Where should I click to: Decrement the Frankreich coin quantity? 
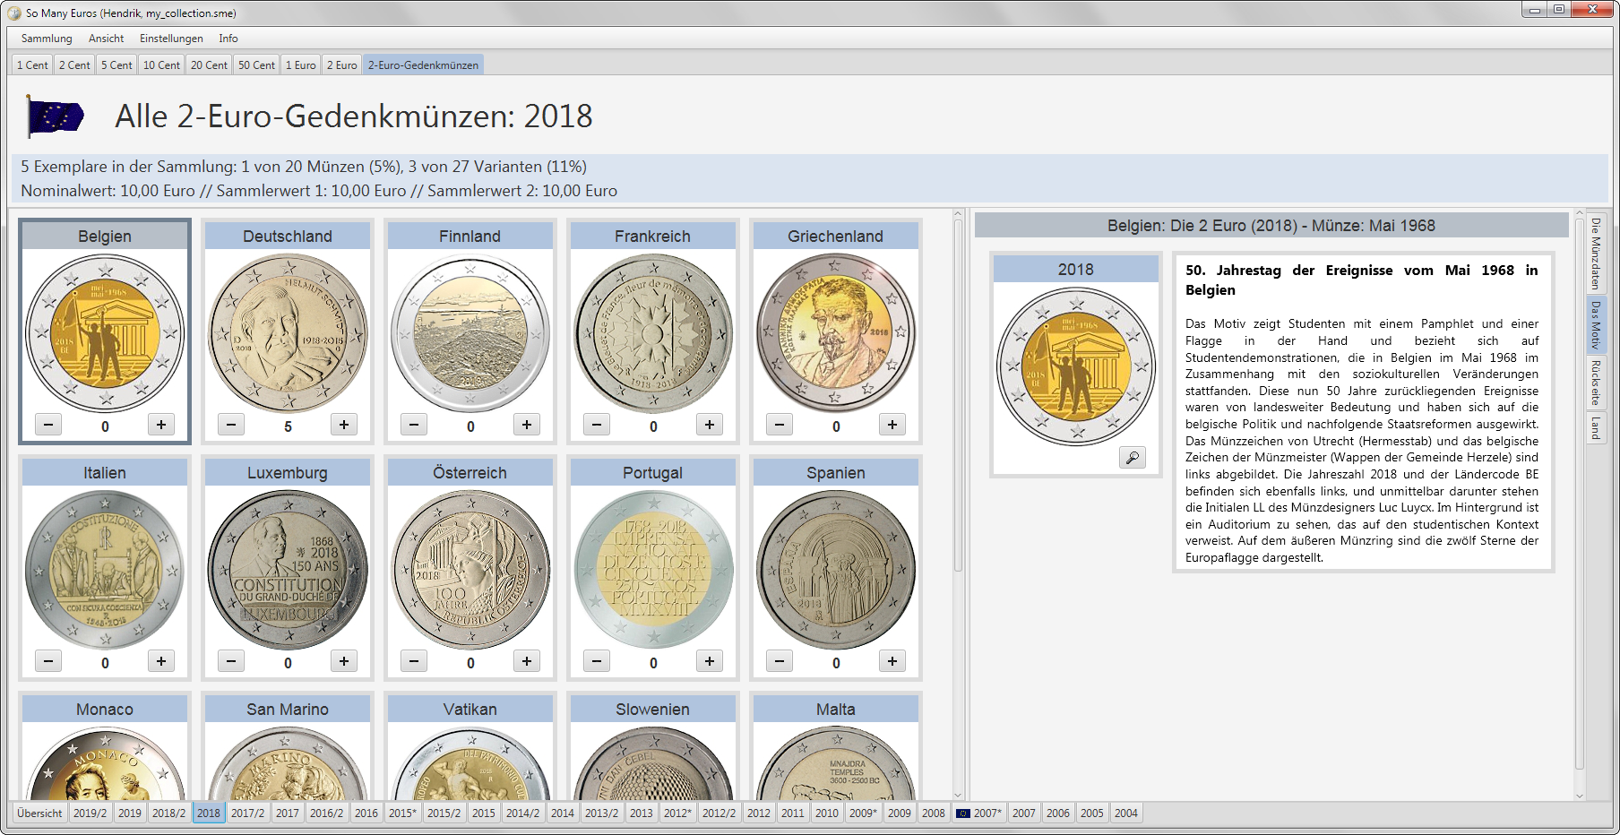coord(597,425)
